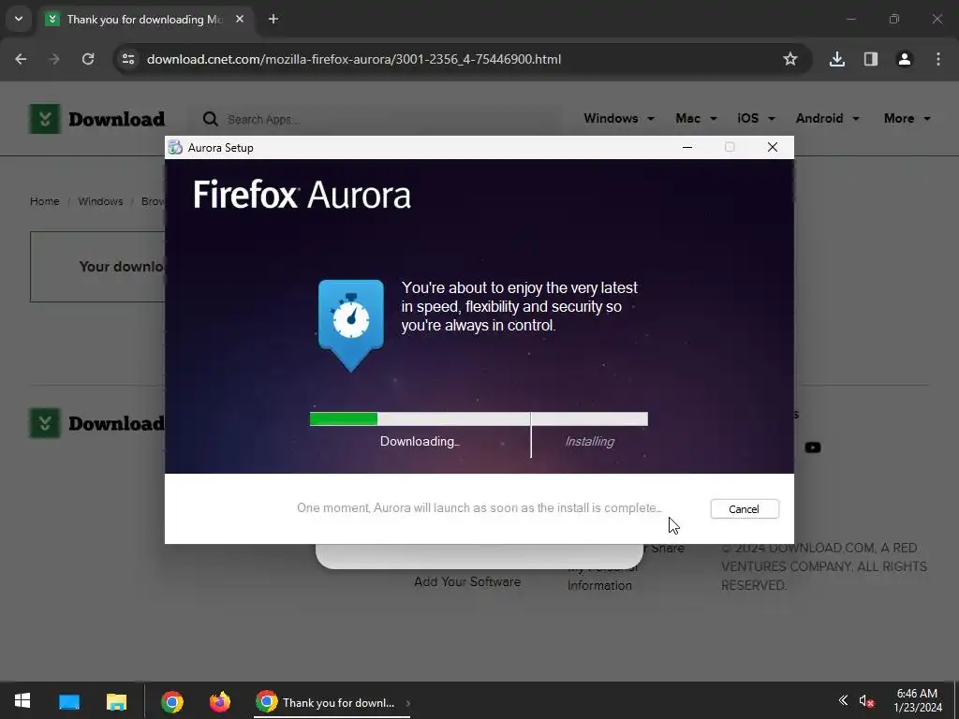Open Chrome side panel icon

click(871, 59)
